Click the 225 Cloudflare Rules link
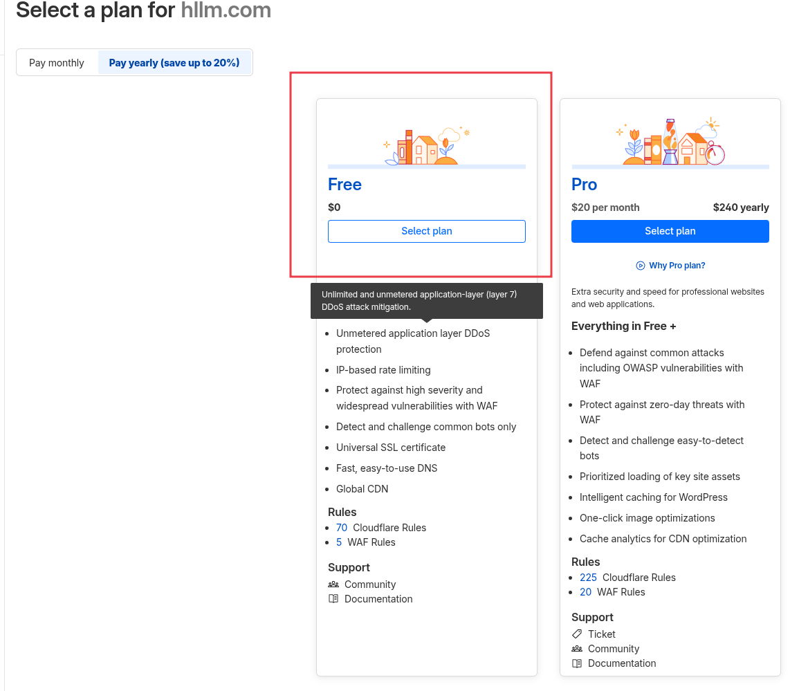Image resolution: width=790 pixels, height=691 pixels. 588,577
